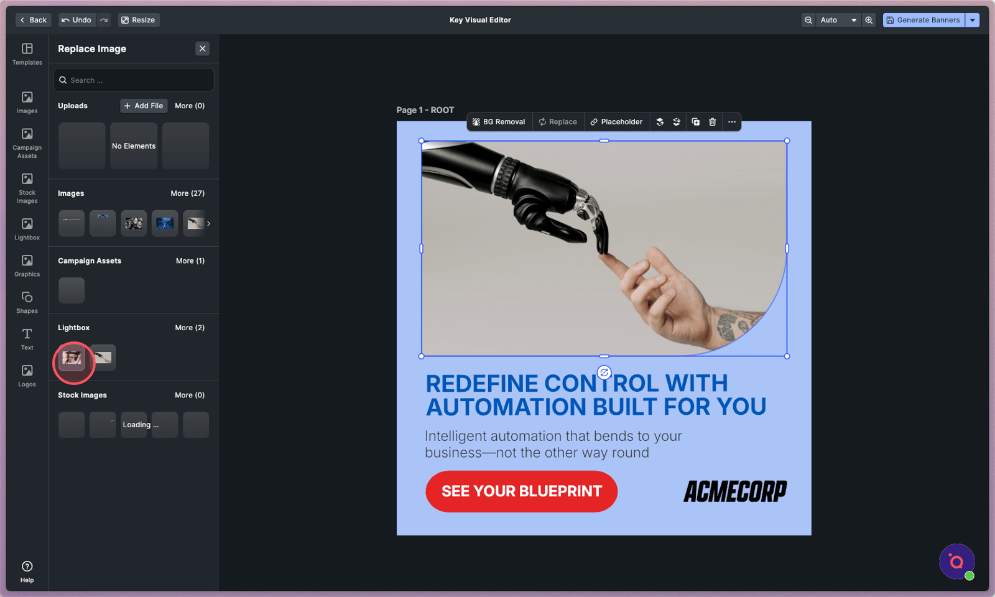This screenshot has height=597, width=995.
Task: Undo the last action
Action: pyautogui.click(x=76, y=20)
